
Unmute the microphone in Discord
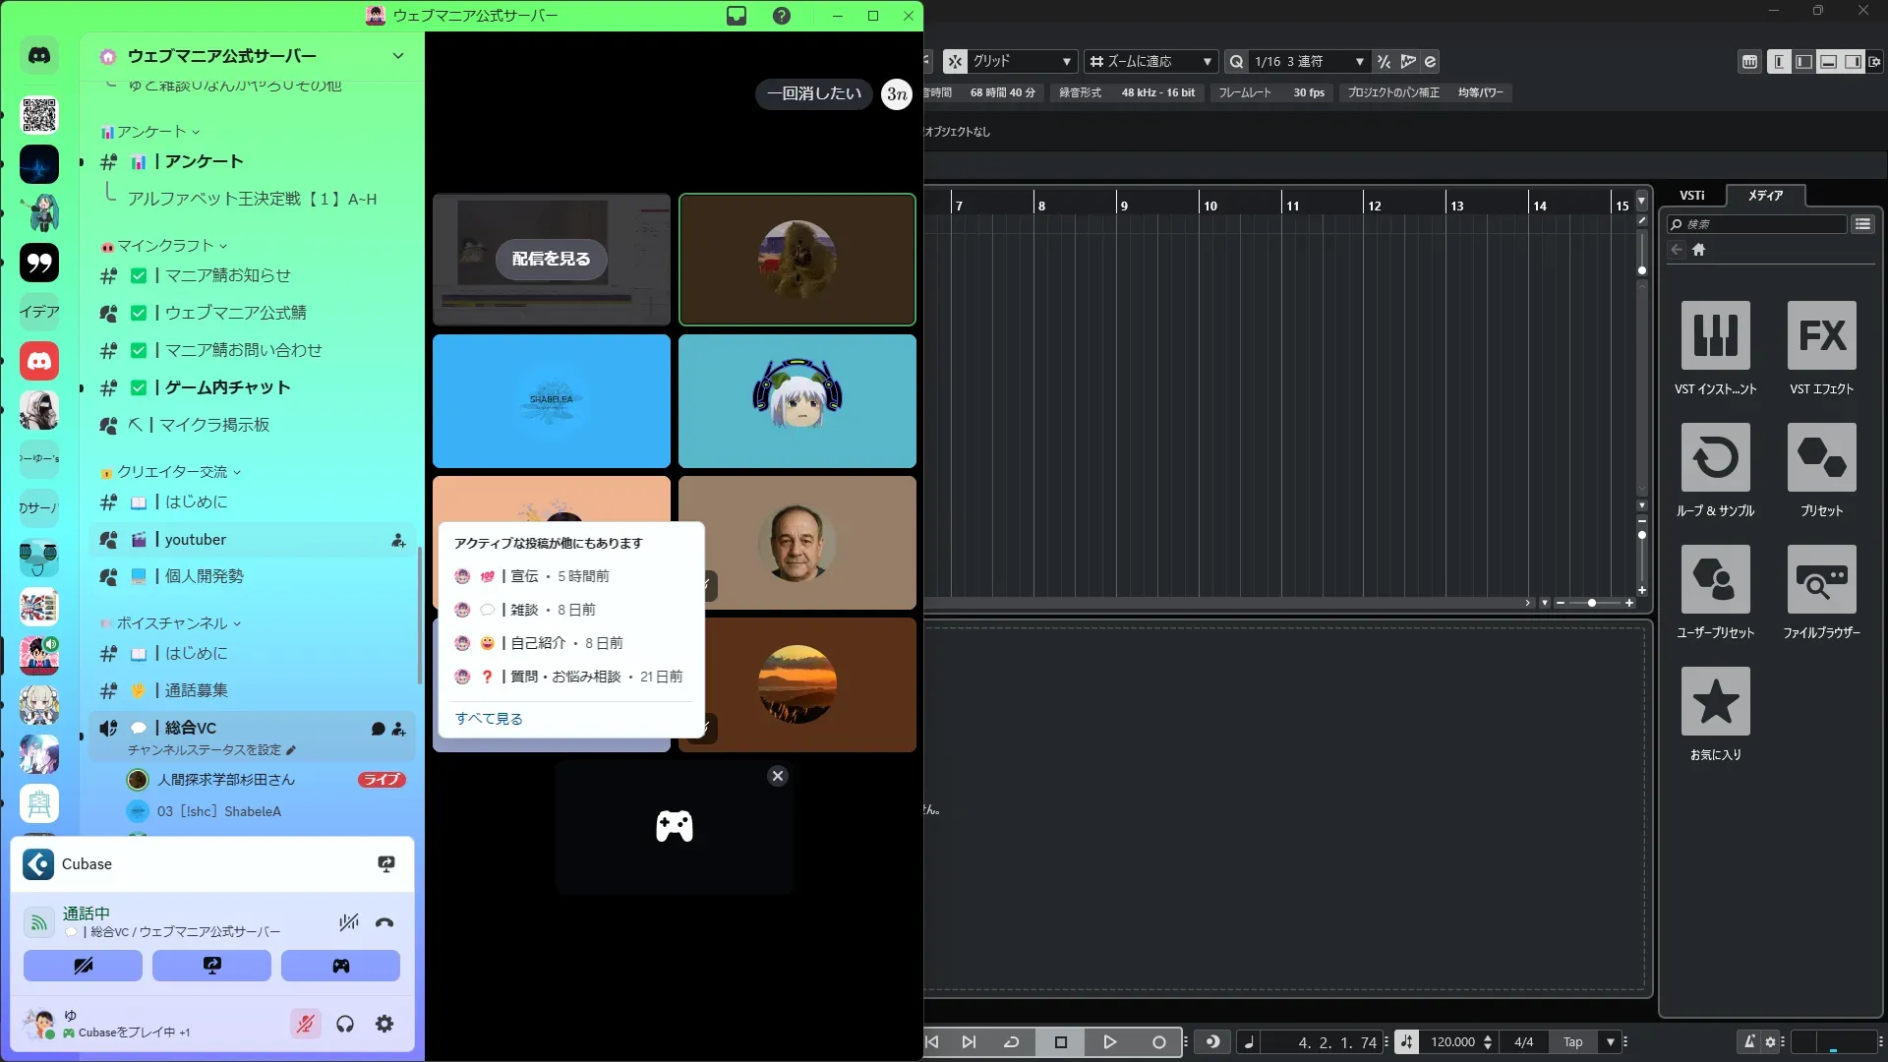point(306,1024)
